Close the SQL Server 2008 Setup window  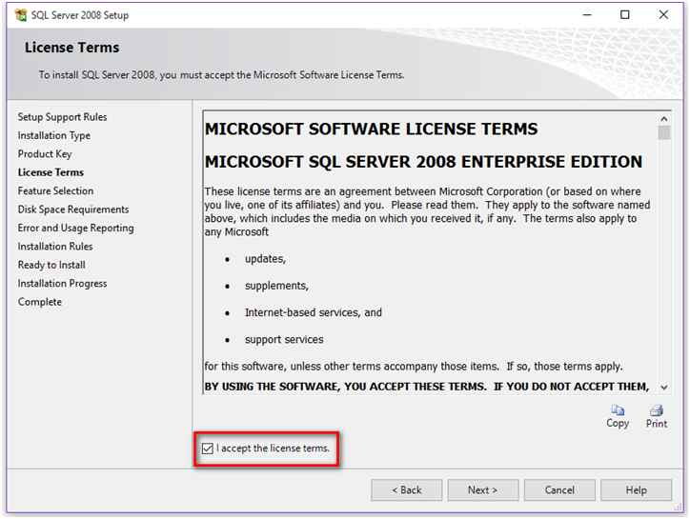pyautogui.click(x=663, y=15)
